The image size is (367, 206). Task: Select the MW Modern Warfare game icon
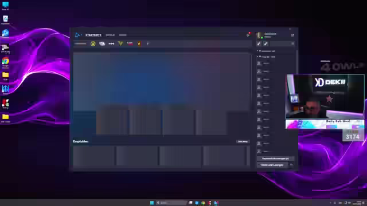[111, 43]
